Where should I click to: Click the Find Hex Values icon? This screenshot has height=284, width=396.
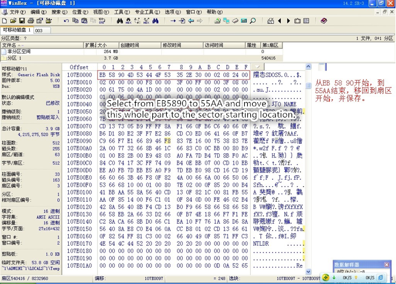coord(128,21)
